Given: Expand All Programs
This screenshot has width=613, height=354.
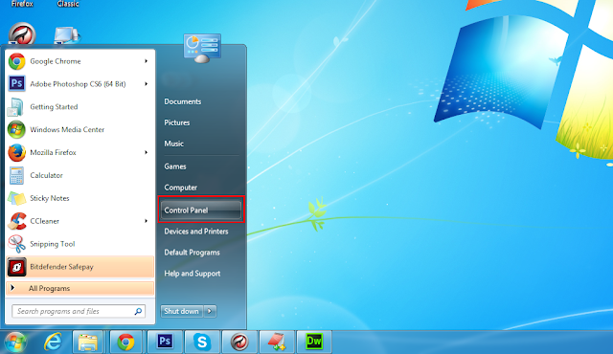Looking at the screenshot, I should (x=80, y=288).
